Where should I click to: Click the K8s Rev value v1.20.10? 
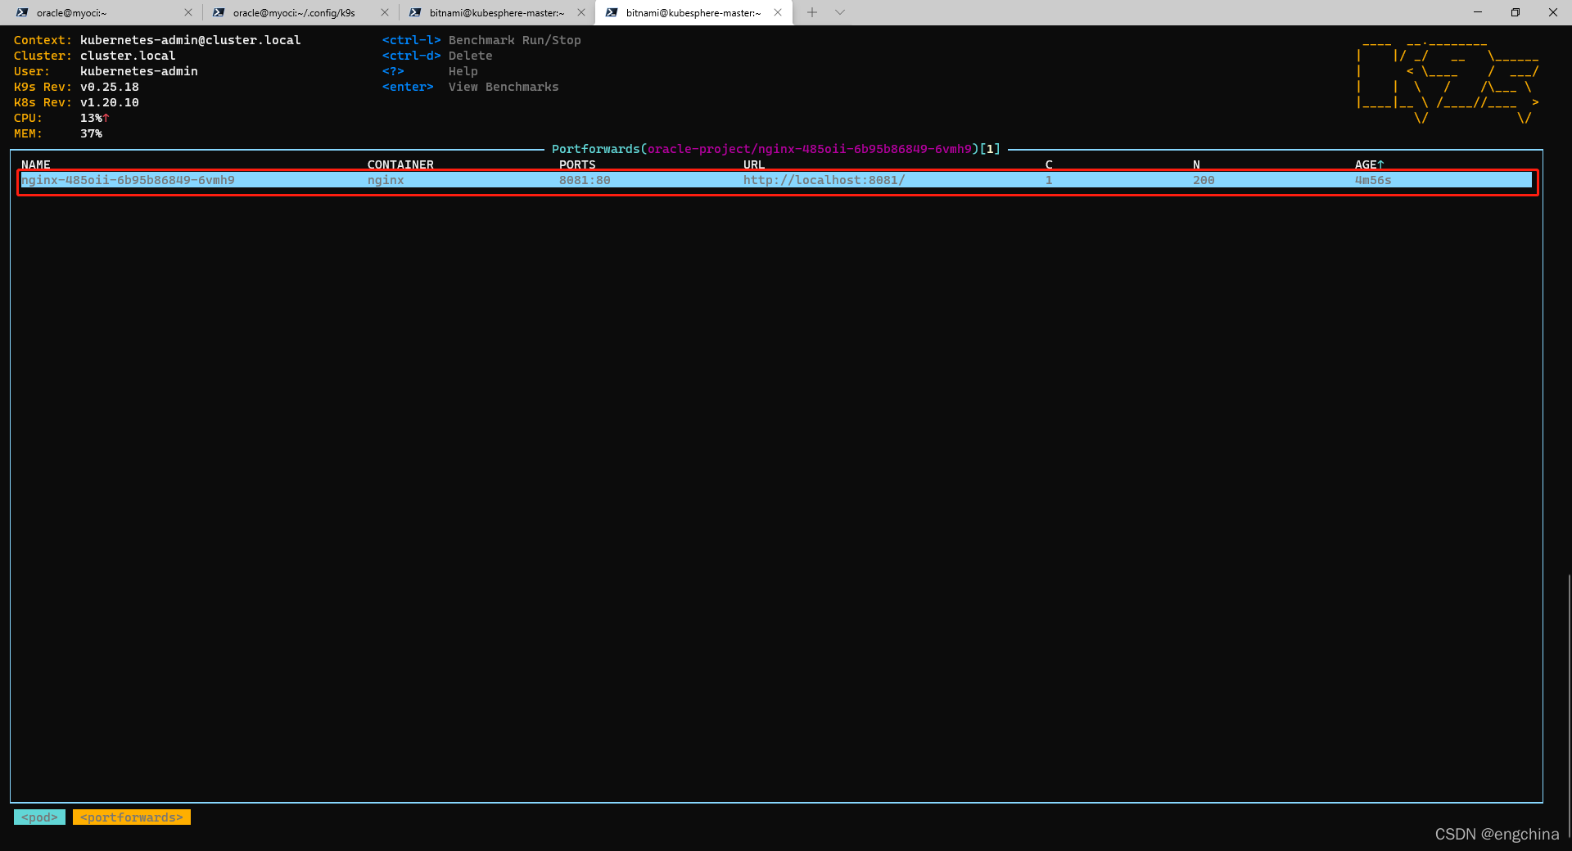pos(110,102)
